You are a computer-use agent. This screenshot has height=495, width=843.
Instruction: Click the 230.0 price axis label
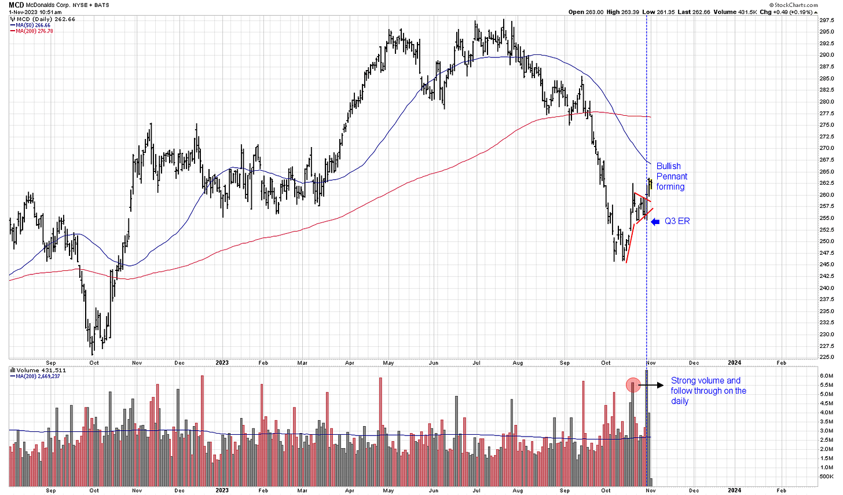[x=827, y=334]
